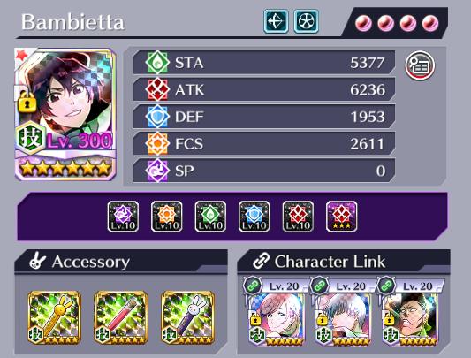
Task: Select the green STA Lv.10 slot
Action: [210, 217]
